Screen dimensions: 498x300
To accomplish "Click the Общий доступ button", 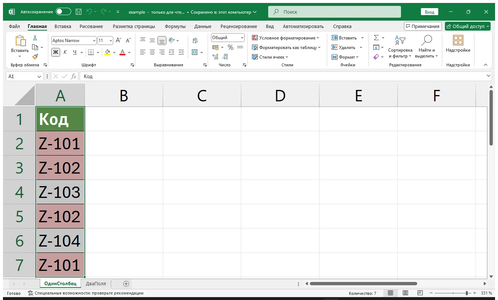I will (468, 26).
